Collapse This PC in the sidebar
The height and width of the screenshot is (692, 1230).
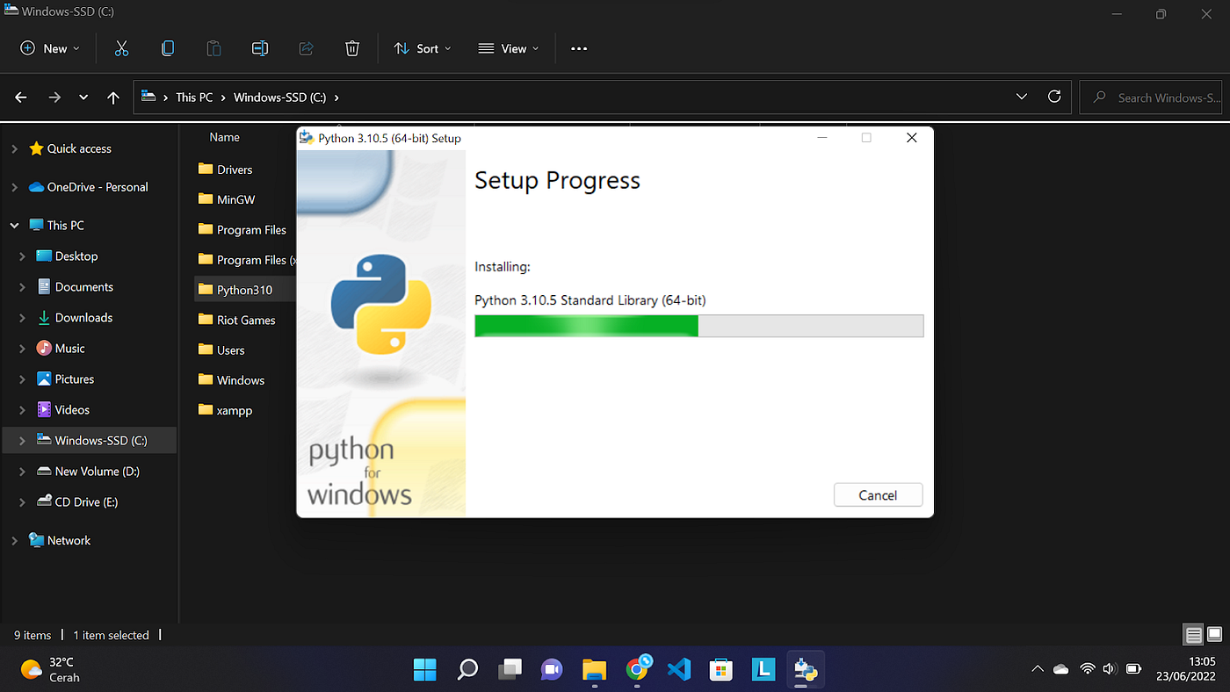coord(14,225)
